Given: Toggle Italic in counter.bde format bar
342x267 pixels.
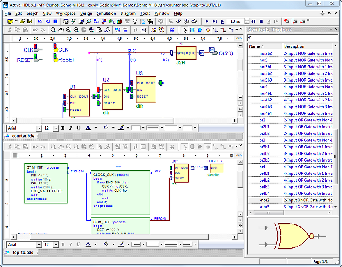Looking at the screenshot, I should coord(70,128).
